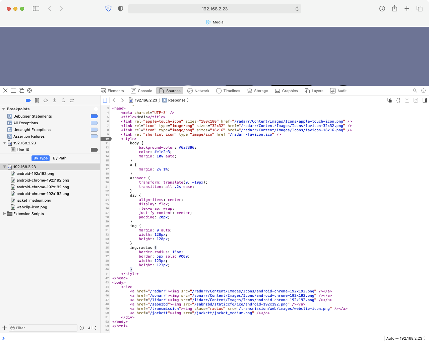Toggle the All Exceptions breakpoint
This screenshot has height=343, width=429.
coord(95,123)
